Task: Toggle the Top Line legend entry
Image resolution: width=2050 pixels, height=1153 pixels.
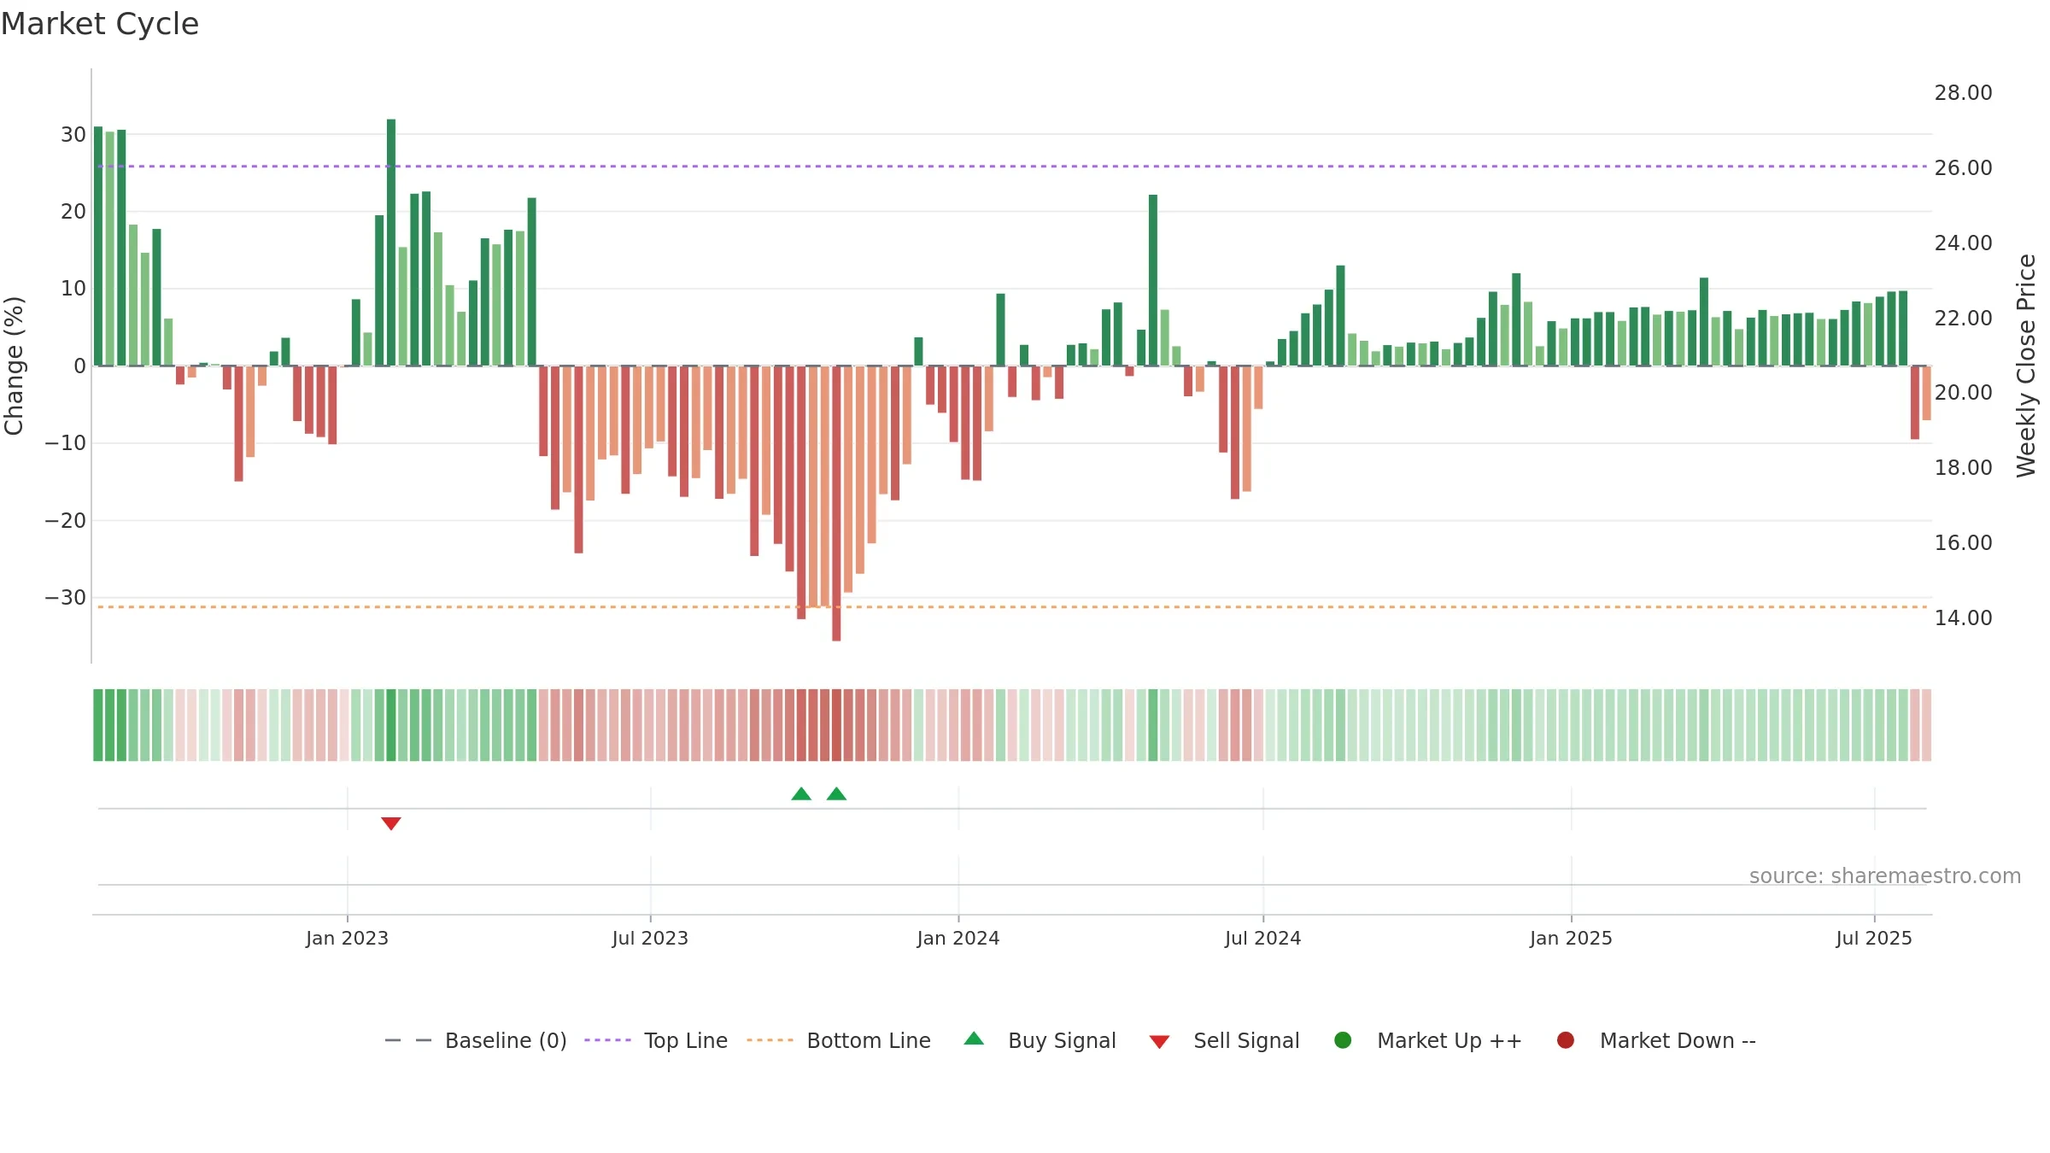Action: click(656, 1040)
